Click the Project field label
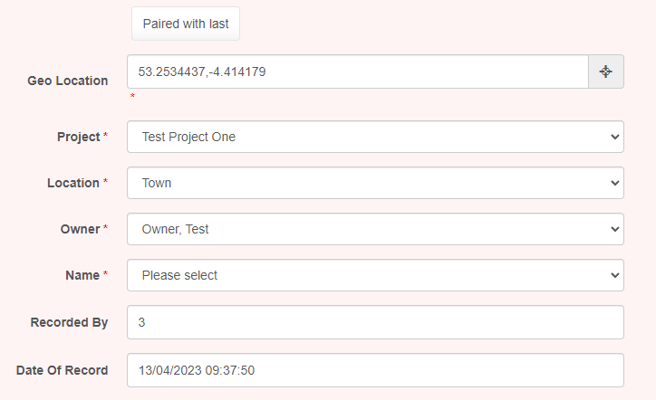The width and height of the screenshot is (656, 400). (x=79, y=137)
